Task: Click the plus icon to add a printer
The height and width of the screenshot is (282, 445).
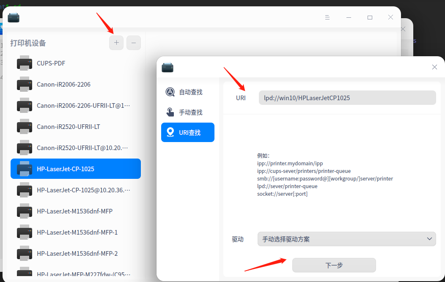Action: [116, 43]
